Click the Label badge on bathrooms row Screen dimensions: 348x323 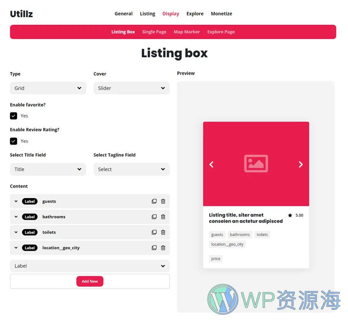pos(30,217)
